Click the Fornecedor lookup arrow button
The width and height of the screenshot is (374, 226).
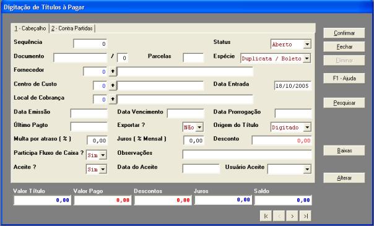(x=113, y=72)
